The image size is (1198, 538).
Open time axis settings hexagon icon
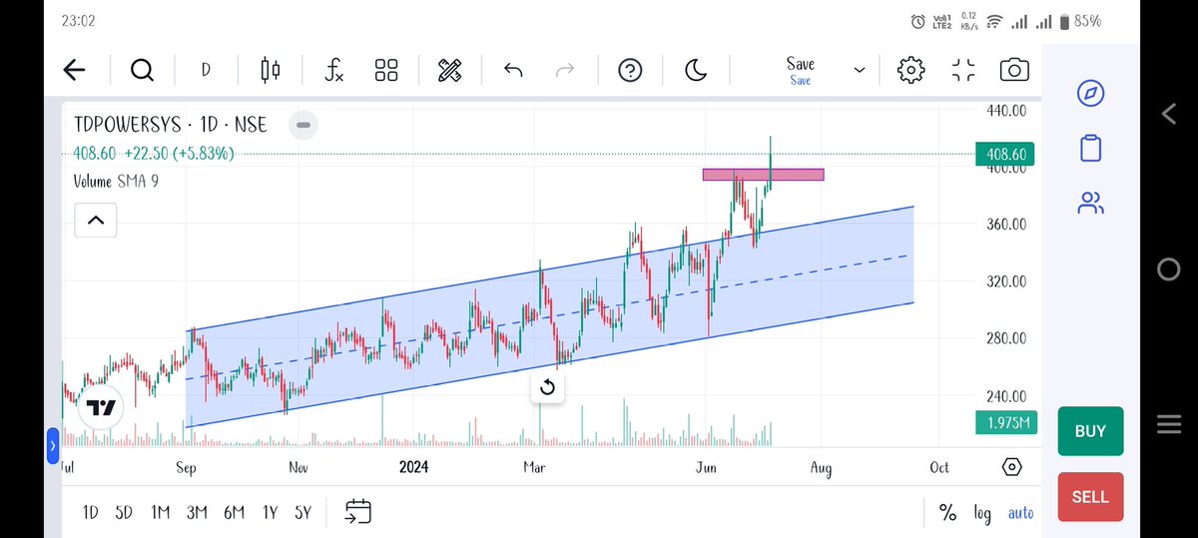click(1012, 467)
